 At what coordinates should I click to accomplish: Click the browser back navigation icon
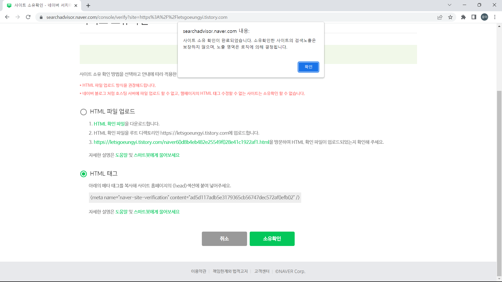coord(7,17)
